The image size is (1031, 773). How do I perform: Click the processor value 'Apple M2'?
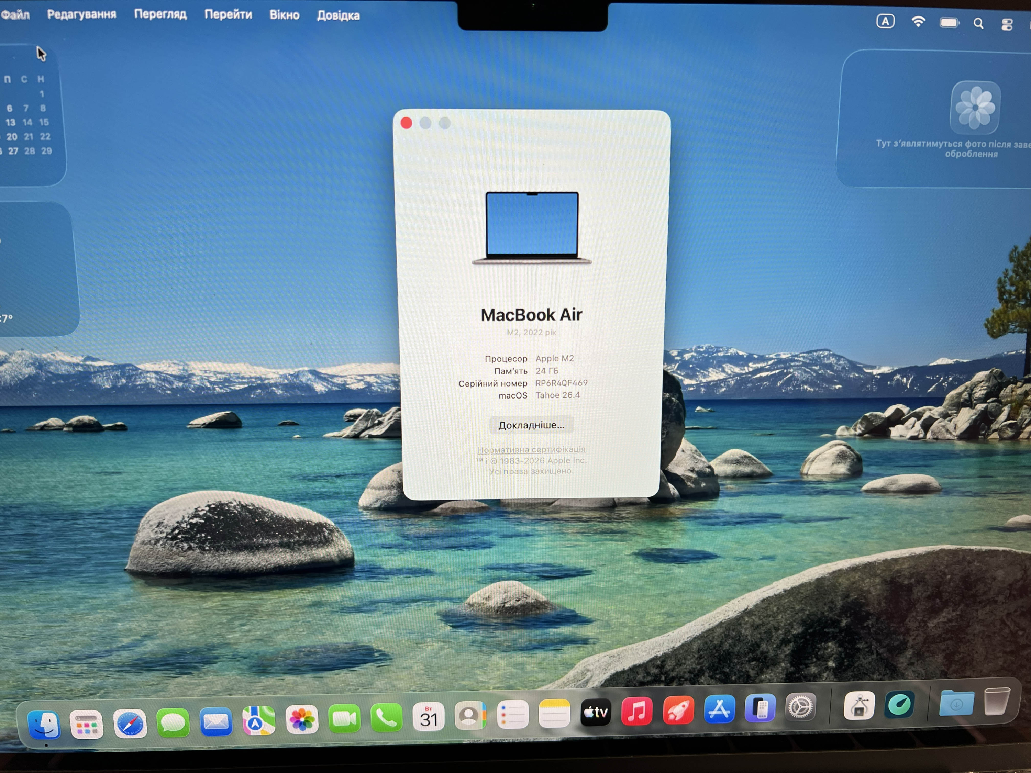555,359
